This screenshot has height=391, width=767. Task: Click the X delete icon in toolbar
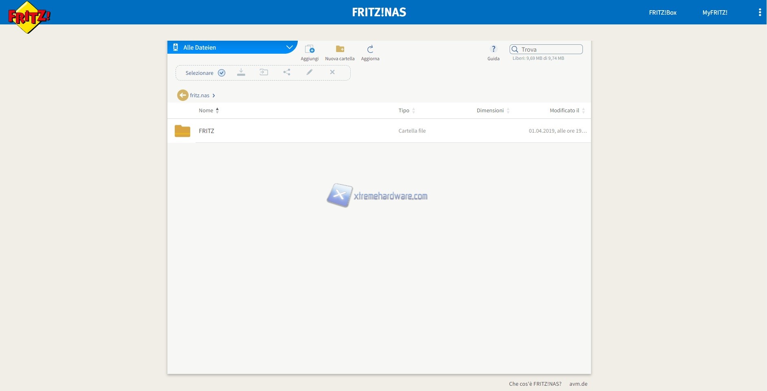[332, 72]
